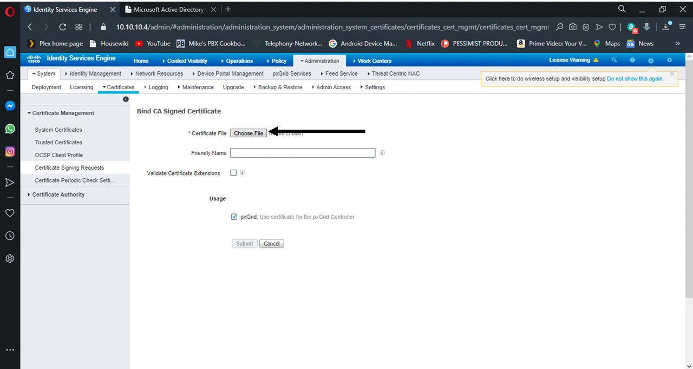Open the downloads icon in toolbar
The width and height of the screenshot is (693, 369).
point(666,26)
